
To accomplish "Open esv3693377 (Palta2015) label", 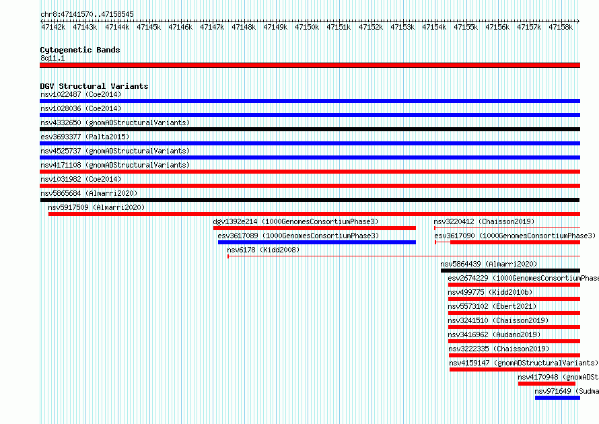I will point(85,137).
